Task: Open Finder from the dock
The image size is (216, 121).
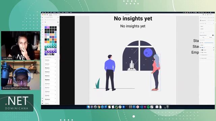Action: pyautogui.click(x=88, y=107)
